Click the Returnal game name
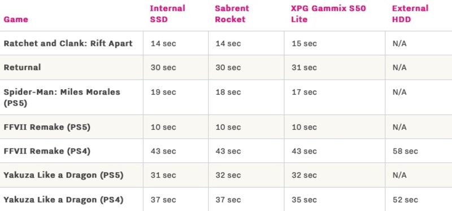Viewport: 452px width, 211px height. 22,67
